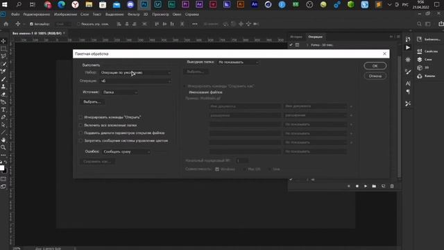Viewport: 444px width, 250px height.
Task: Open the Edit Toolbar three-dots icon
Action: click(x=3, y=155)
